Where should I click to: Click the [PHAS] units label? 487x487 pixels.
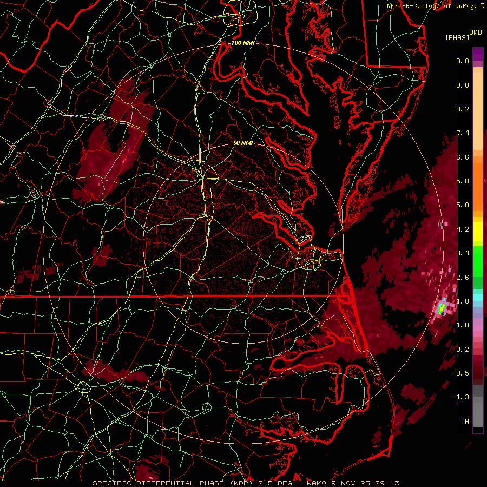click(x=457, y=37)
